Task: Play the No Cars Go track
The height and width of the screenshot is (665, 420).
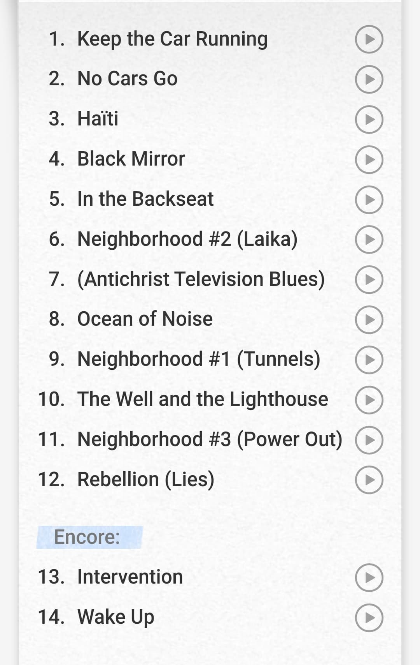Action: [369, 79]
